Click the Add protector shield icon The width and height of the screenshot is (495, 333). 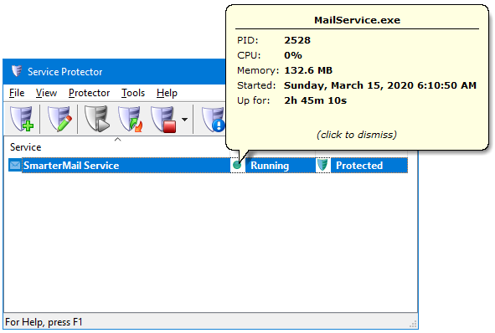pyautogui.click(x=22, y=119)
